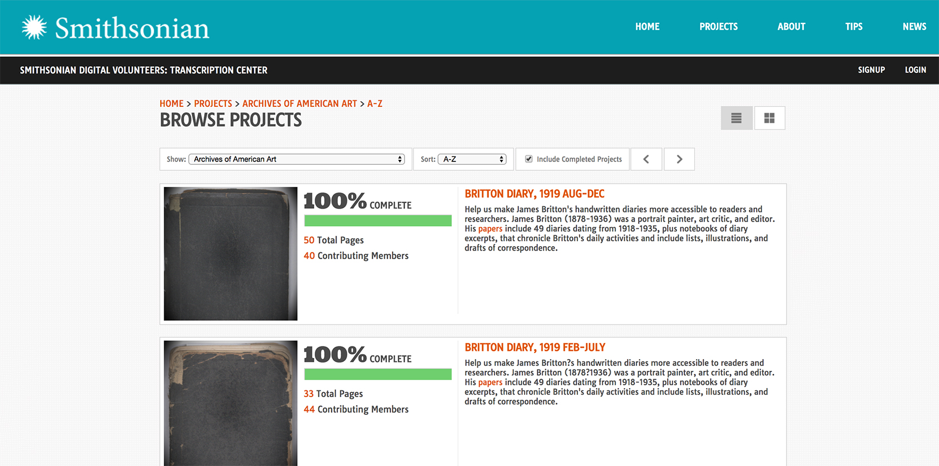Viewport: 939px width, 466px height.
Task: Click papers link in Feb-July description
Action: (x=490, y=382)
